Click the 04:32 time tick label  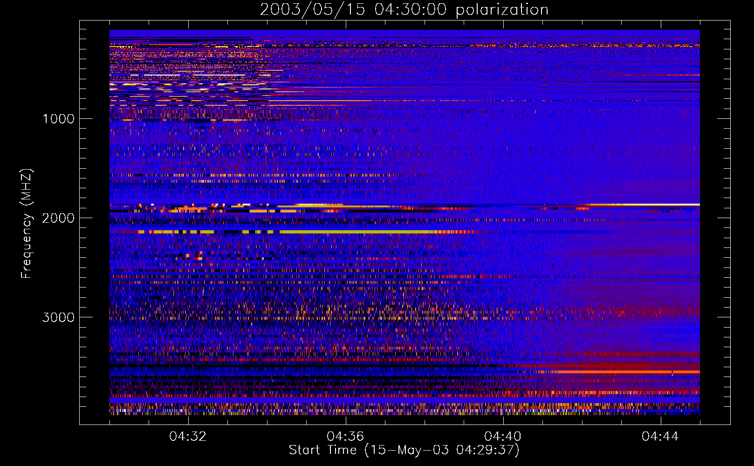coord(188,437)
